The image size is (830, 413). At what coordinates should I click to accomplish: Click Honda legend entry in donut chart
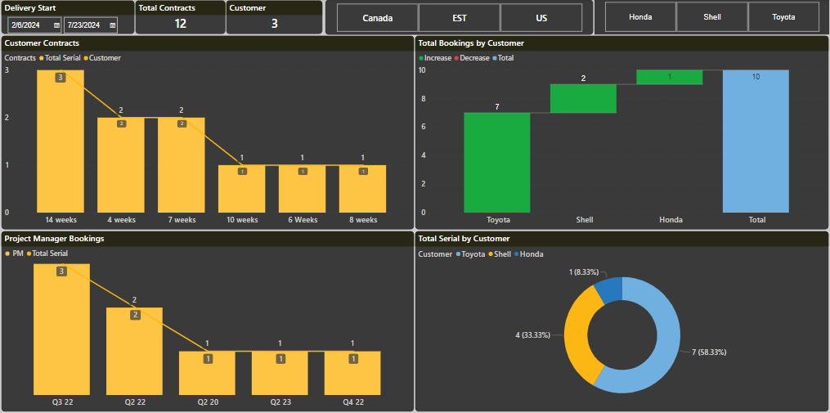pos(527,254)
